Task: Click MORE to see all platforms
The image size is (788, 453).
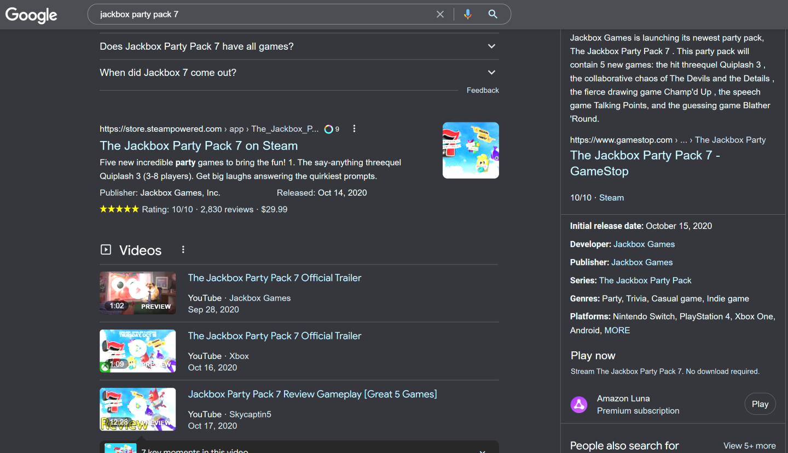Action: click(x=617, y=330)
